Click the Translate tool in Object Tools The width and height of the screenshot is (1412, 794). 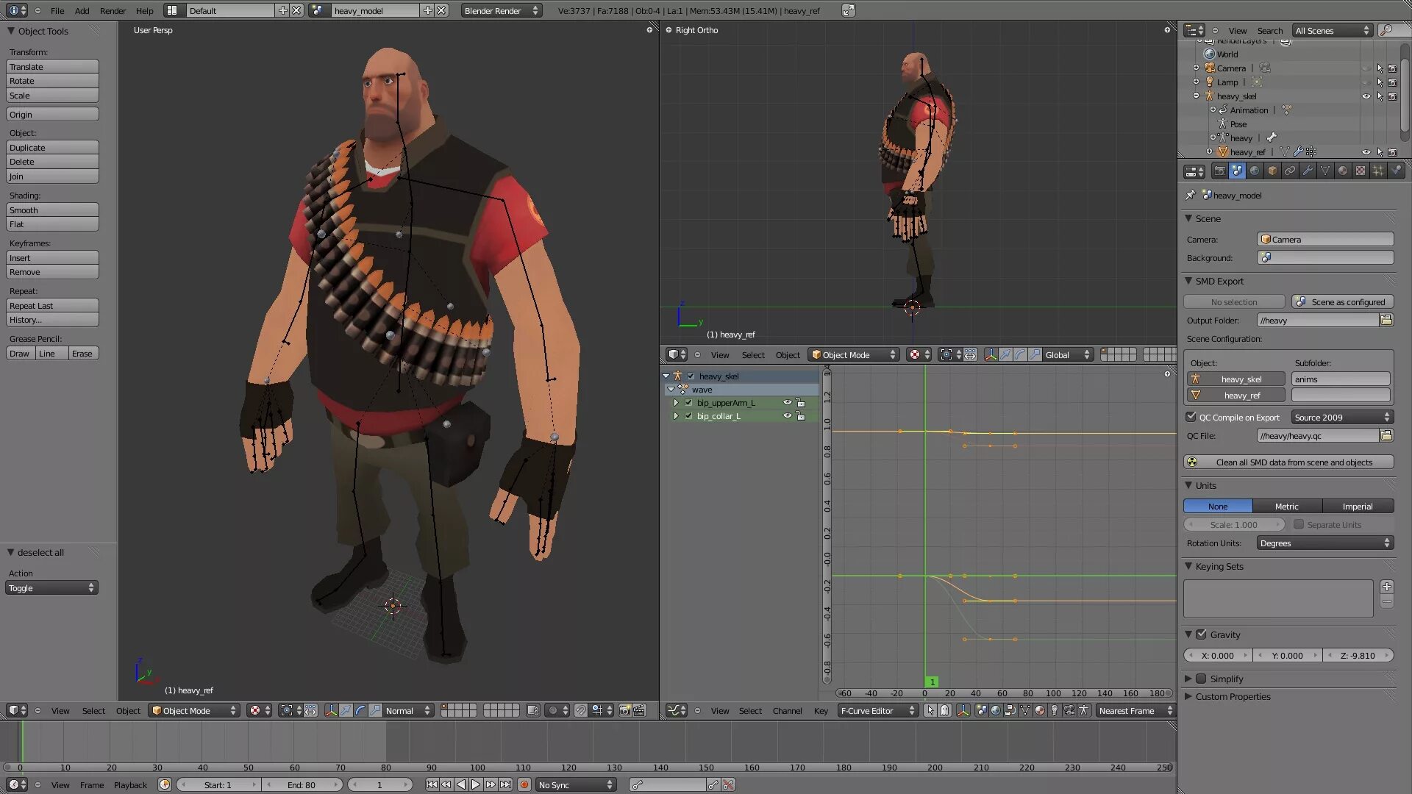pos(52,66)
